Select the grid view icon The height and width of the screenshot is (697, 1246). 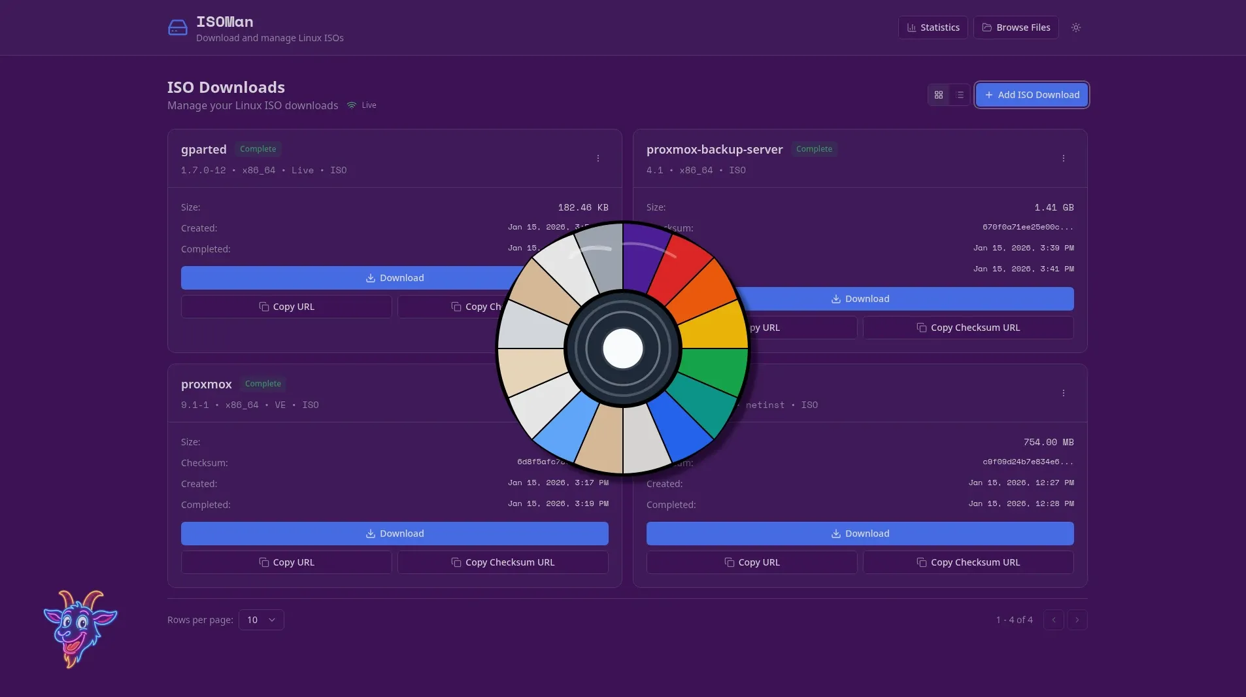939,95
